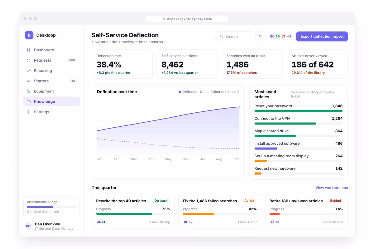
Task: Click the Attachments & logs storage bar
Action: tap(51, 207)
